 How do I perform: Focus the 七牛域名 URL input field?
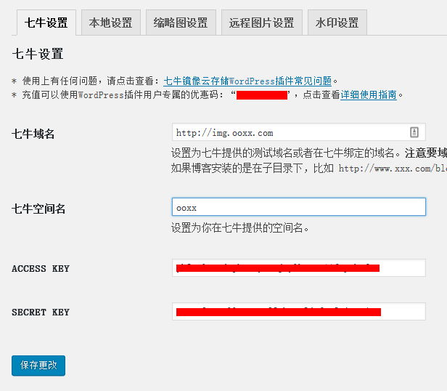290,132
